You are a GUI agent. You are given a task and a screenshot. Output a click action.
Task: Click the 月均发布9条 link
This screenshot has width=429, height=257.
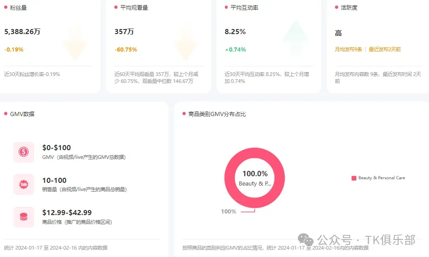click(x=348, y=49)
